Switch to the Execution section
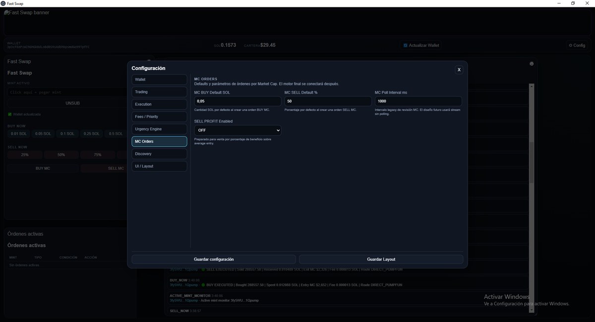This screenshot has height=322, width=595. (159, 104)
